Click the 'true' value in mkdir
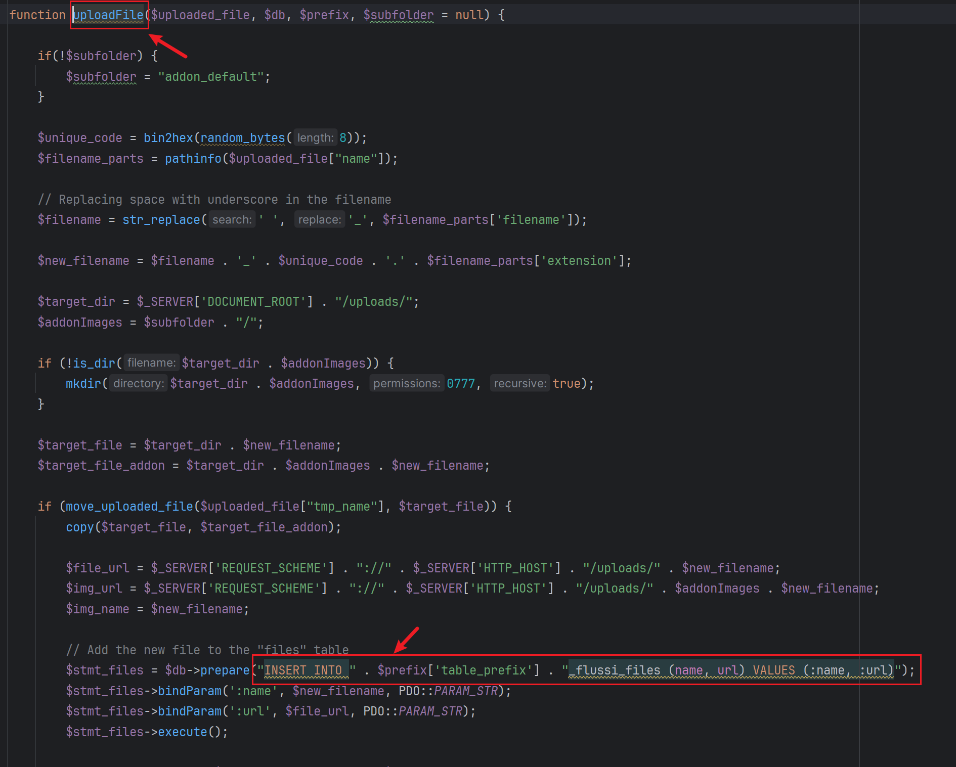 567,384
